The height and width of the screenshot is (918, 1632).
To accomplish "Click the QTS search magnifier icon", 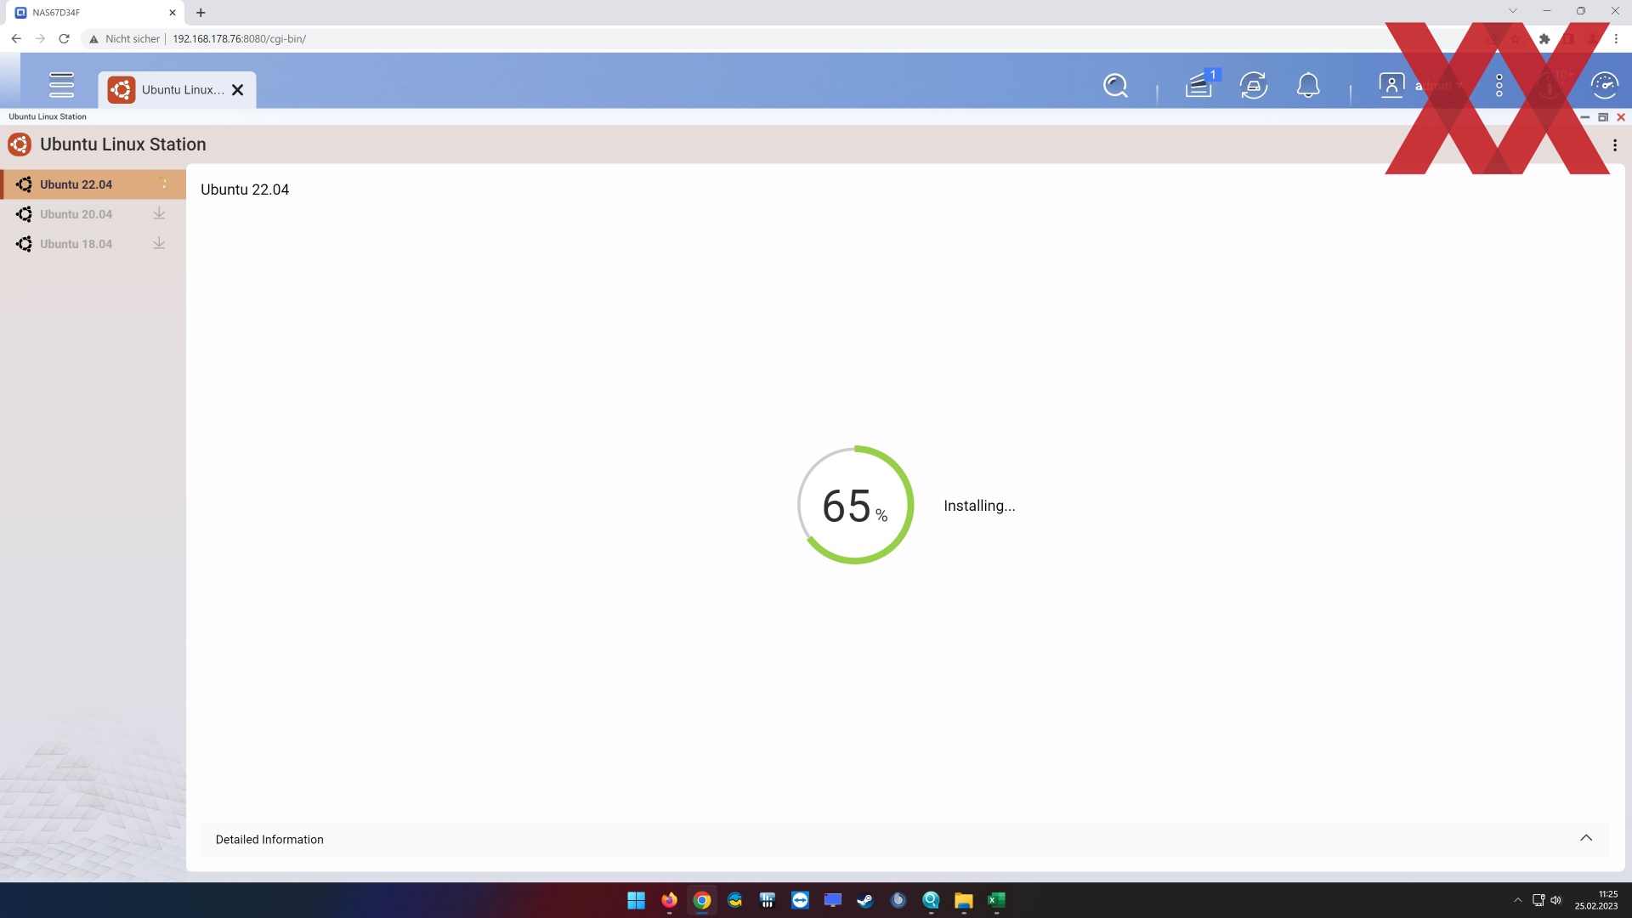I will click(1115, 86).
